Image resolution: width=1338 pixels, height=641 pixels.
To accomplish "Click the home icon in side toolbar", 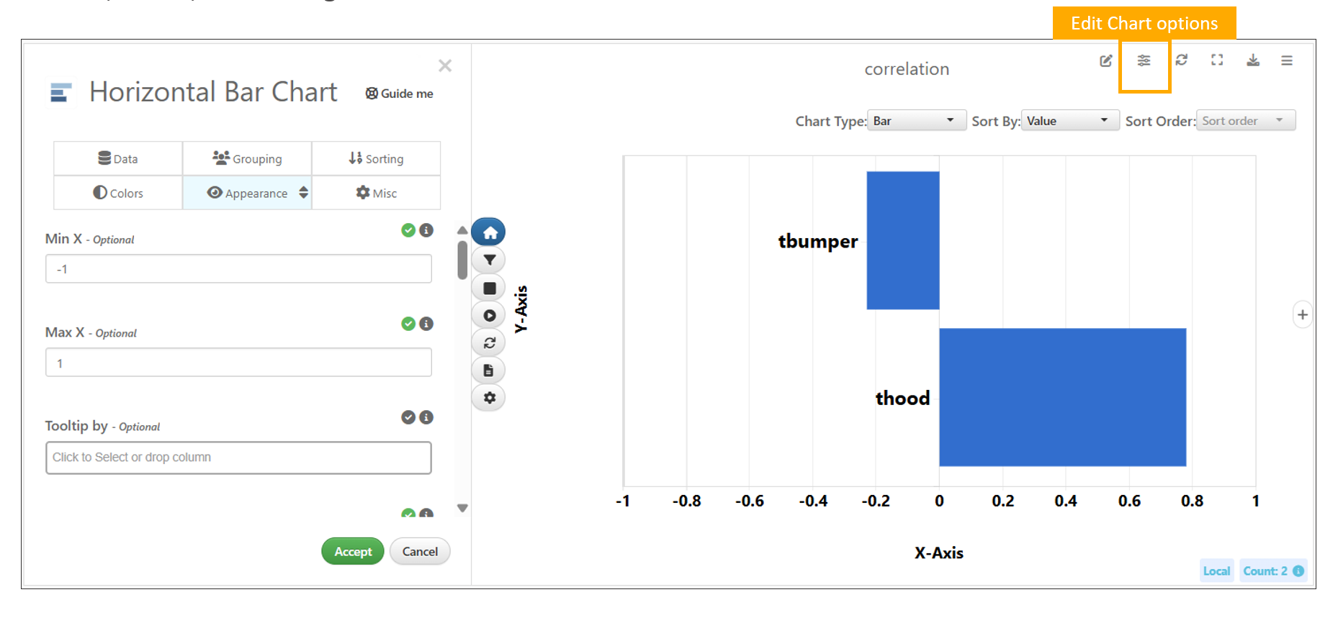I will point(490,232).
